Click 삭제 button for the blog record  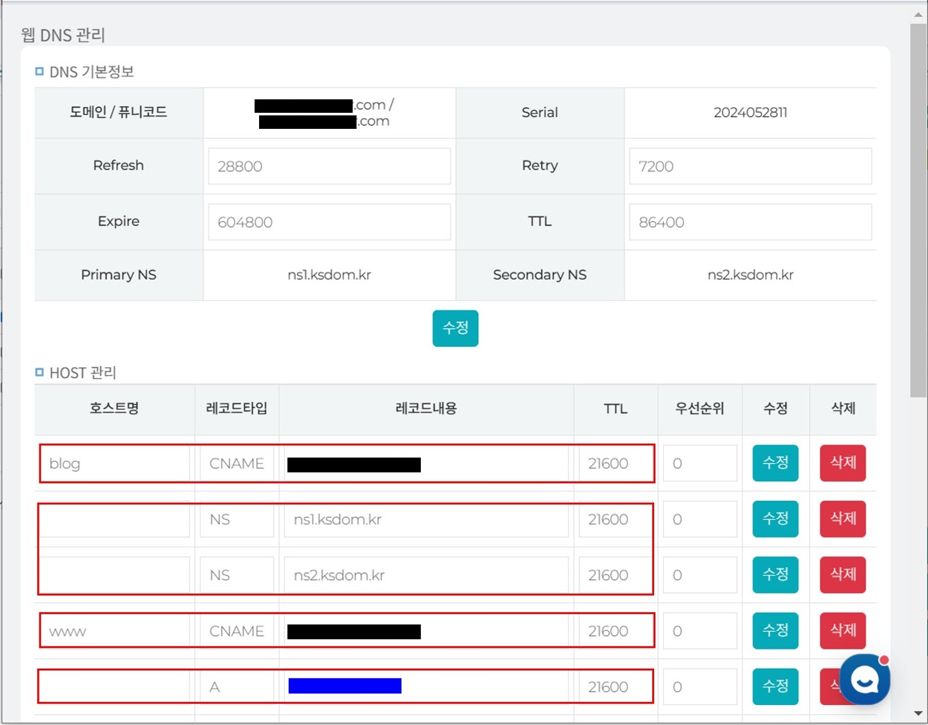pos(843,463)
